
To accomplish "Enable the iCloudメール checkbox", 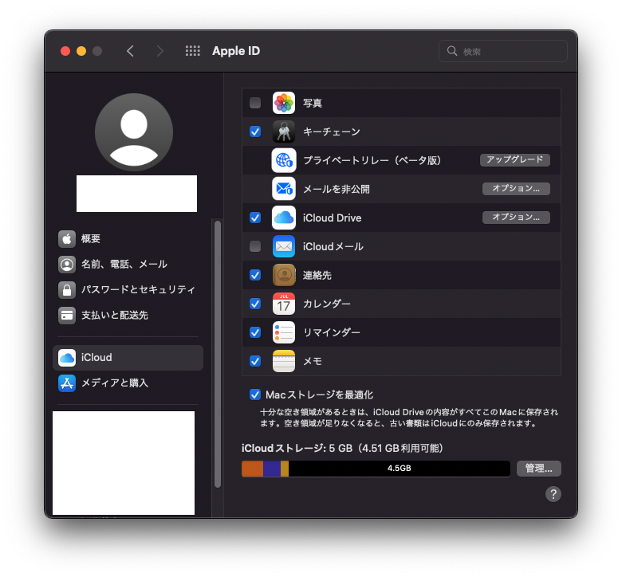I will tap(255, 246).
